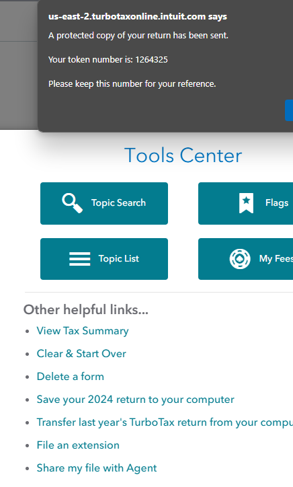Open the Delete a form link
The width and height of the screenshot is (293, 487).
(x=70, y=377)
